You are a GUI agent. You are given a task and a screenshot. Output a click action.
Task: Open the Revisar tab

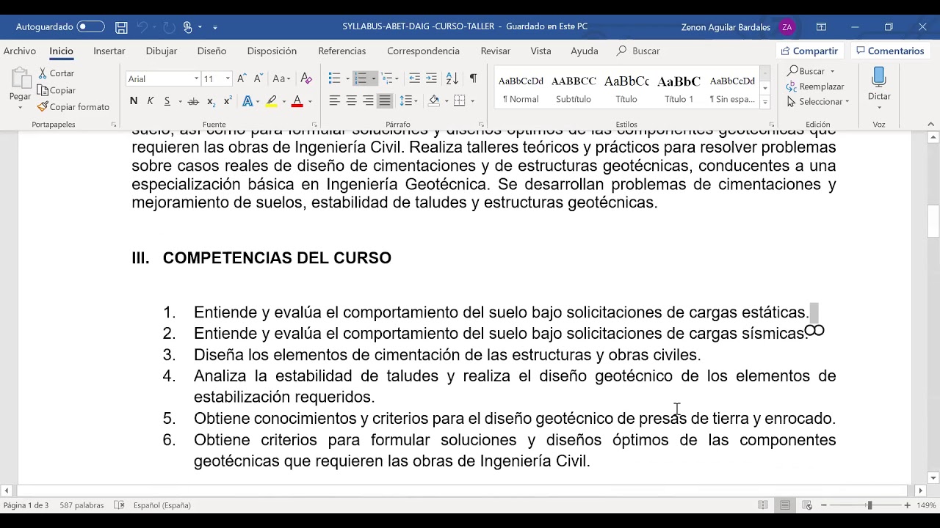pyautogui.click(x=495, y=51)
